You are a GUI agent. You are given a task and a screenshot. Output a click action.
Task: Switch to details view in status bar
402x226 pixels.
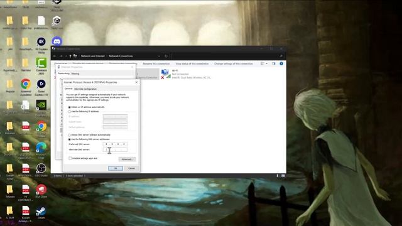(278, 176)
